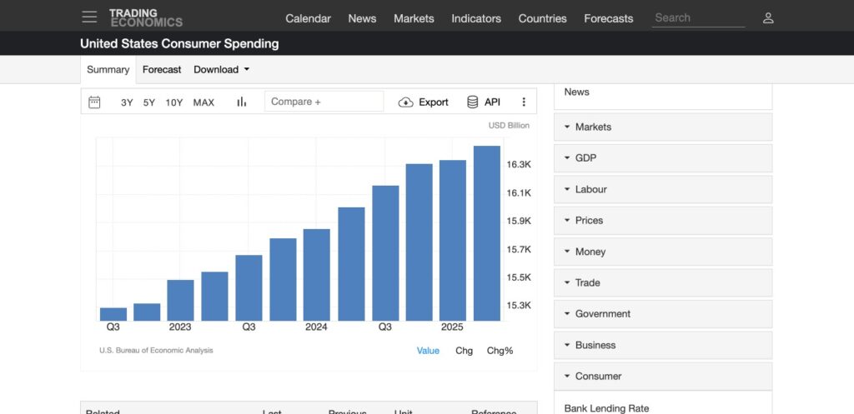854x414 pixels.
Task: Expand the Labour sidebar section
Action: pos(663,189)
